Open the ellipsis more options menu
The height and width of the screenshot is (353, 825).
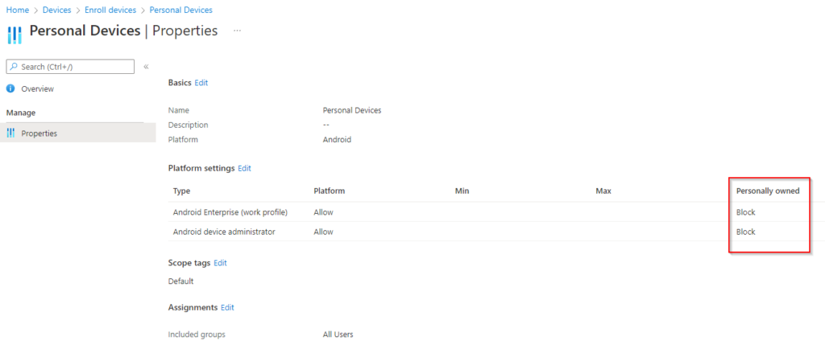pos(237,31)
